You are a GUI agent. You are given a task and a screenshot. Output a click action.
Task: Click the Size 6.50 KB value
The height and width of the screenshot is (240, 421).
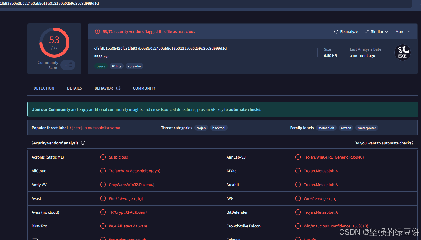click(330, 55)
